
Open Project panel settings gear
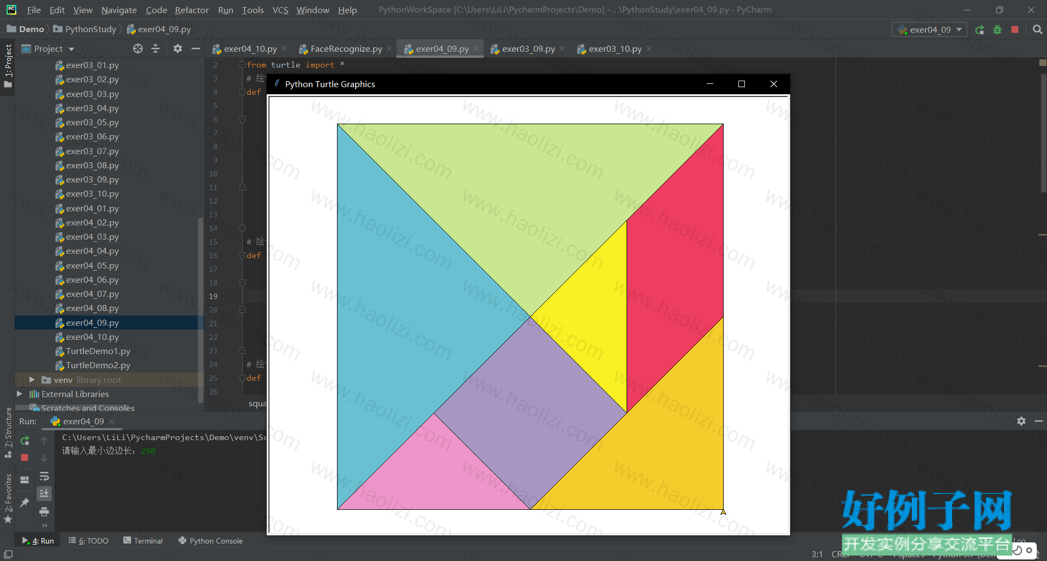(x=178, y=48)
